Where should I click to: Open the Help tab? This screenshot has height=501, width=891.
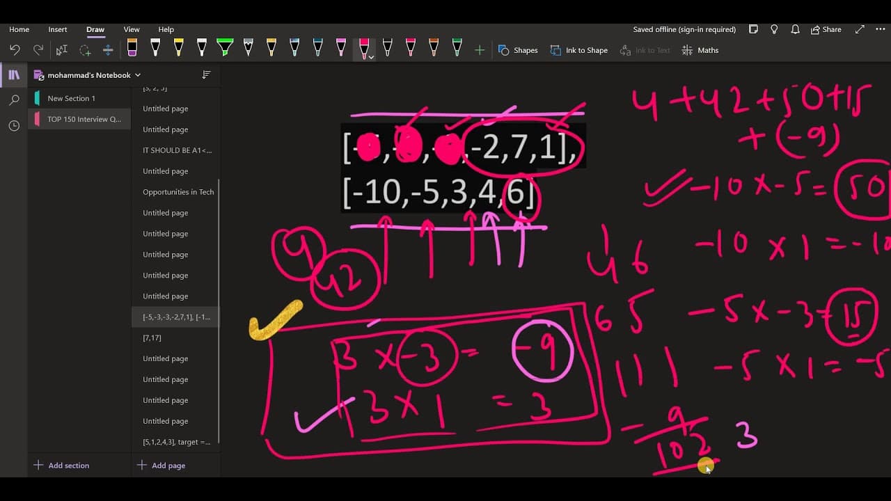click(166, 29)
